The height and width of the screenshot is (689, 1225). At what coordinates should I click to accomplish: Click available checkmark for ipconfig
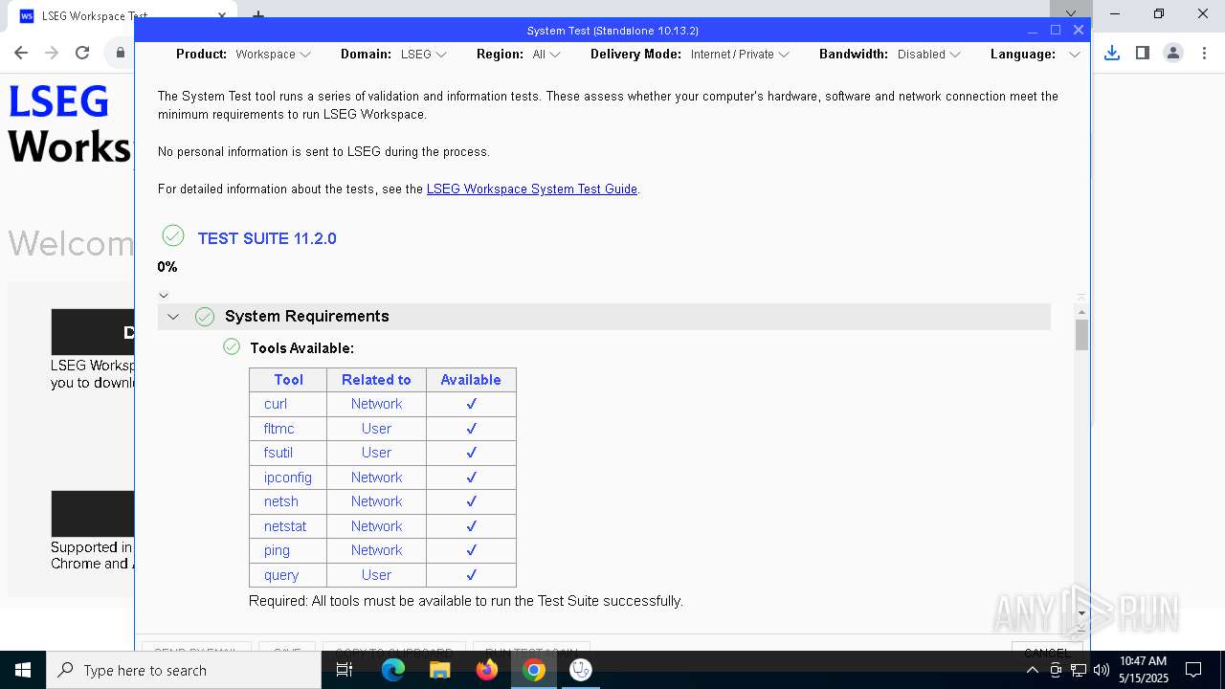[x=471, y=477]
